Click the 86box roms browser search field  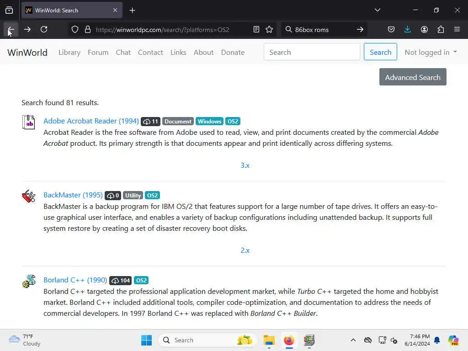pyautogui.click(x=324, y=30)
